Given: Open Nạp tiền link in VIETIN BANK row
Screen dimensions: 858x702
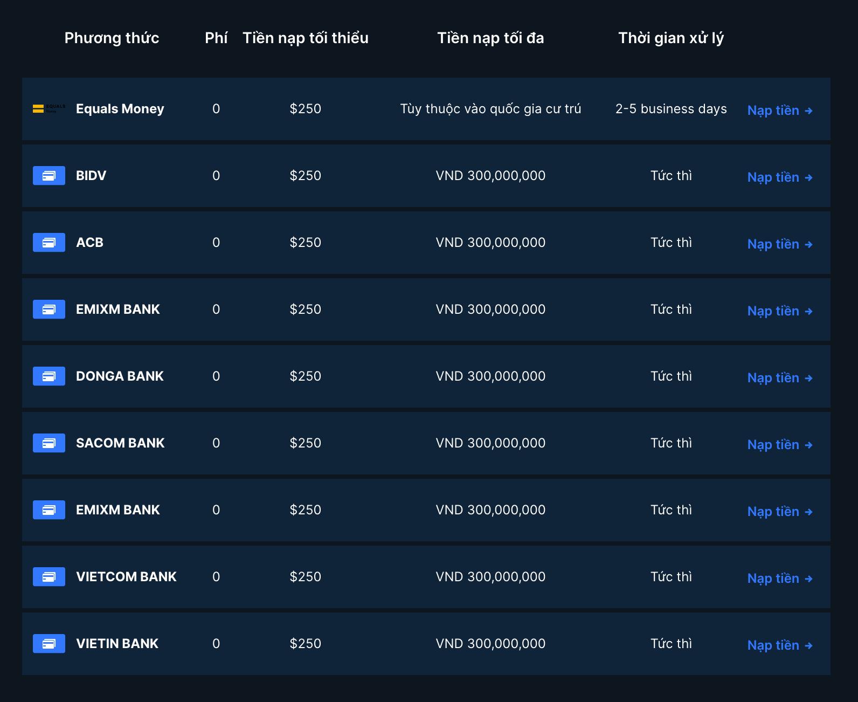Looking at the screenshot, I should [x=779, y=645].
